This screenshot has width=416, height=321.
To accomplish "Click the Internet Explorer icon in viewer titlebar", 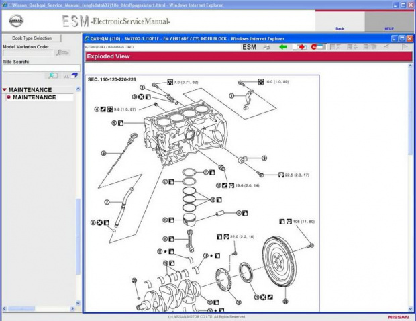I will (87, 38).
